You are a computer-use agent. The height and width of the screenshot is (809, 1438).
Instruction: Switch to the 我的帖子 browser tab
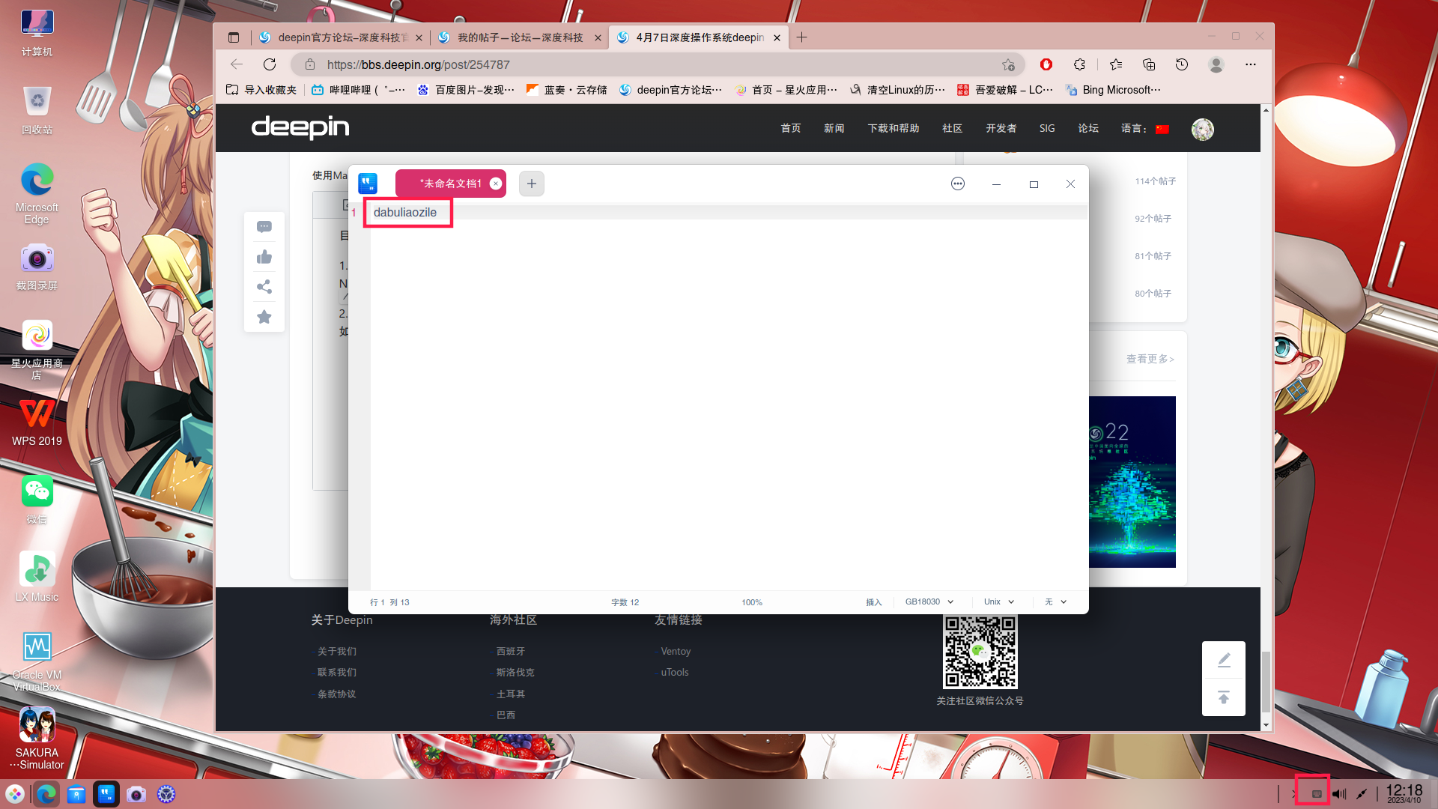(x=517, y=37)
